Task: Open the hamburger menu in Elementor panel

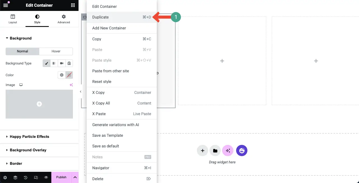Action: (6, 5)
